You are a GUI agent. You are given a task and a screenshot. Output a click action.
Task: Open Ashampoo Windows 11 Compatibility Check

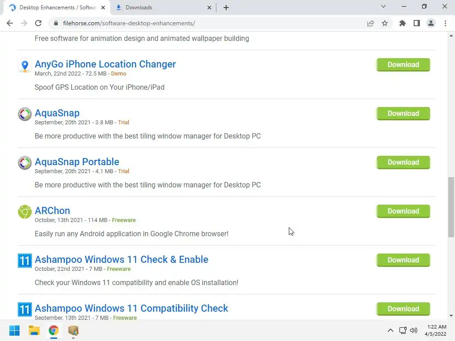point(132,308)
